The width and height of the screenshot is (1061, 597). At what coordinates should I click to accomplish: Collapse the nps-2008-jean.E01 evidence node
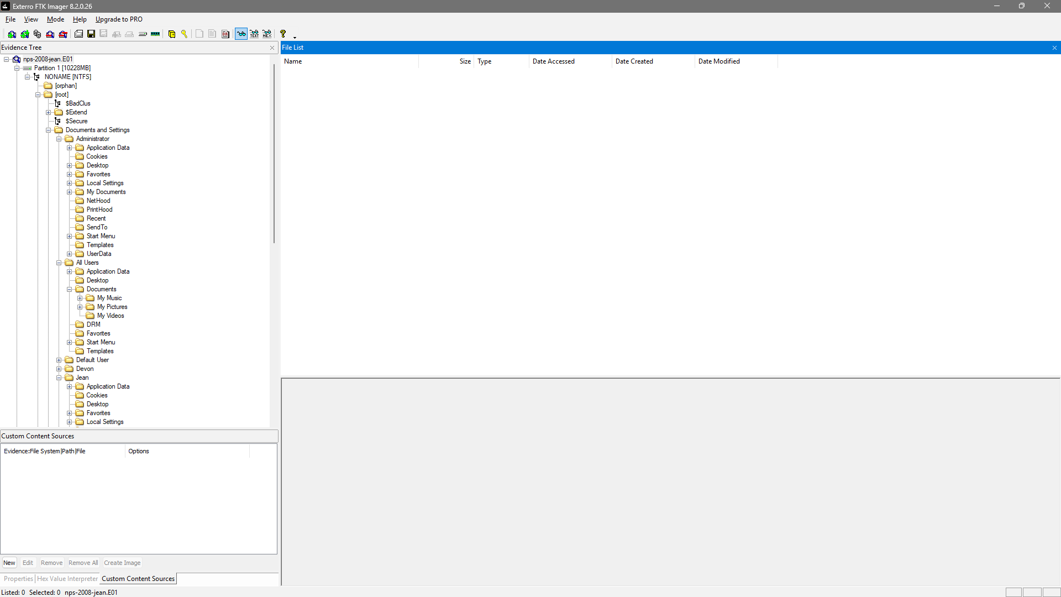point(6,59)
